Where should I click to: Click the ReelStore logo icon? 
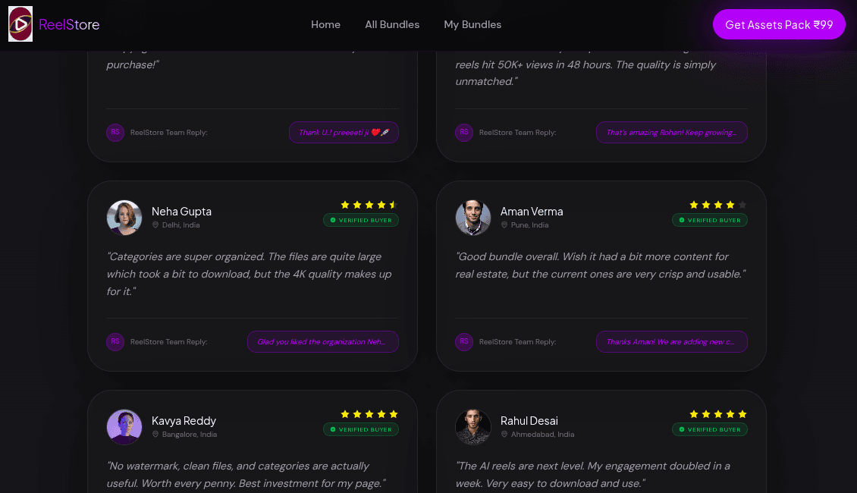(20, 24)
